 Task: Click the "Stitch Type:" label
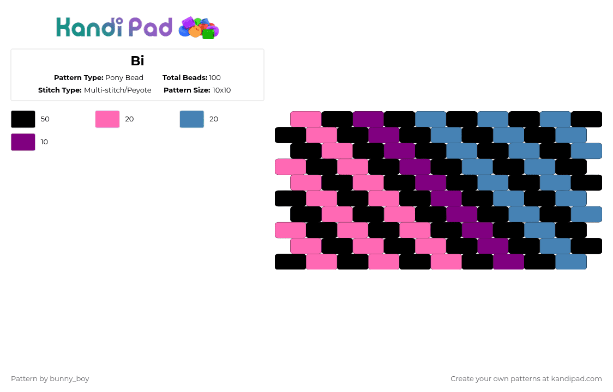pos(60,90)
